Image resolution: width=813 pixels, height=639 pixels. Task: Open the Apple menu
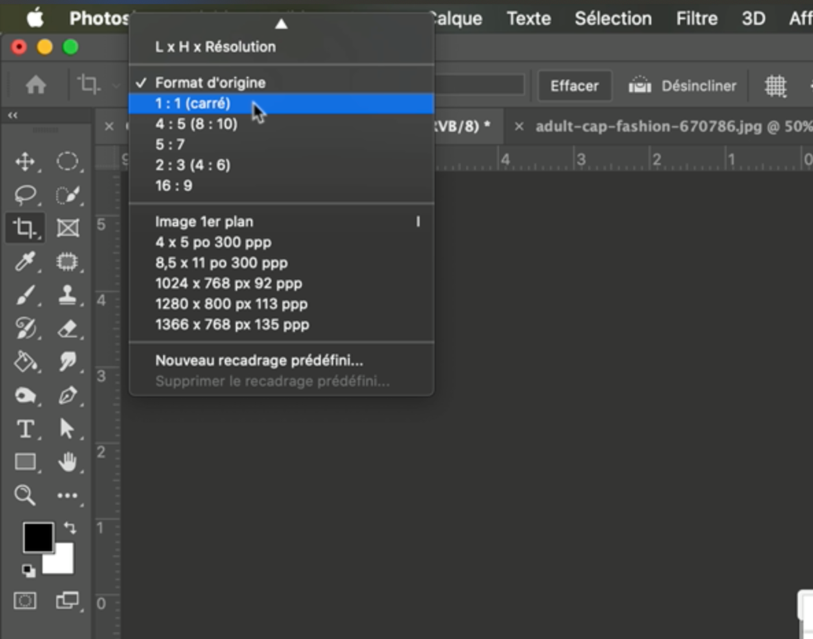point(35,19)
